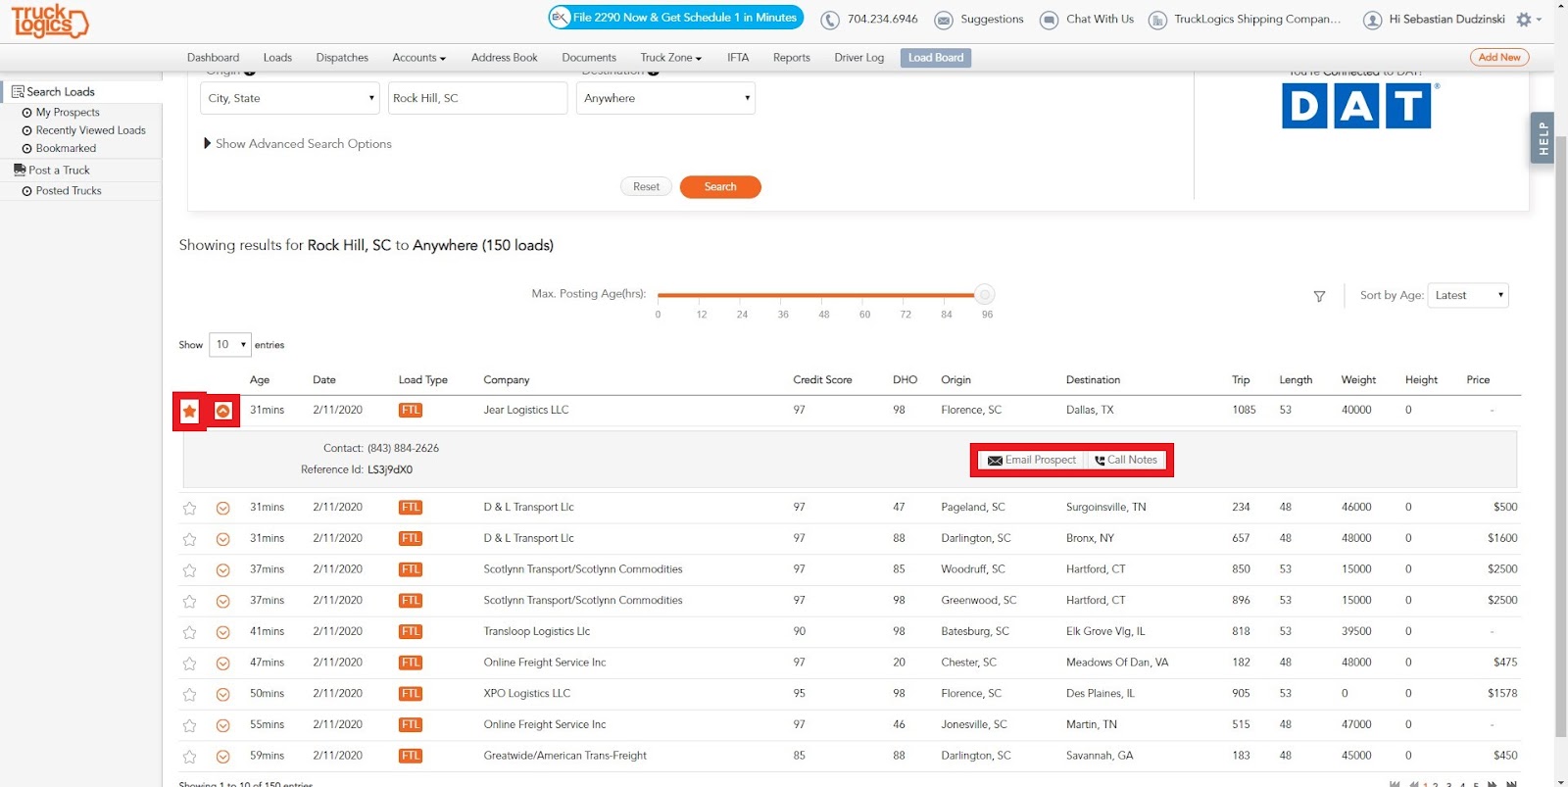The width and height of the screenshot is (1568, 787).
Task: Click the phone icon beside 704.234.6946
Action: click(x=830, y=20)
